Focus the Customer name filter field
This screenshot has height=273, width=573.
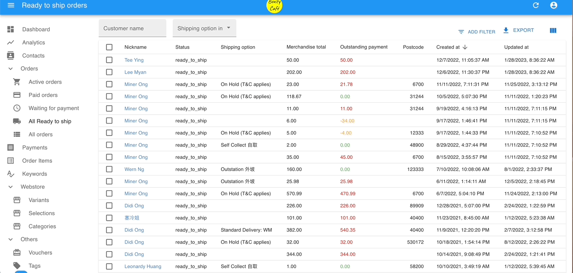coord(132,28)
